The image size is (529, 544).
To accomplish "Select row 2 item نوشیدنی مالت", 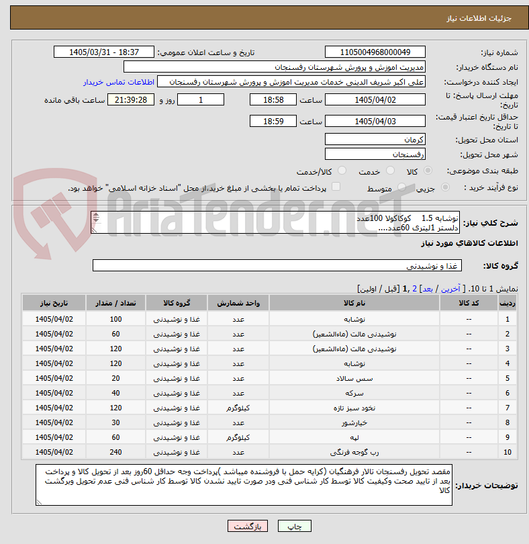I will point(354,334).
